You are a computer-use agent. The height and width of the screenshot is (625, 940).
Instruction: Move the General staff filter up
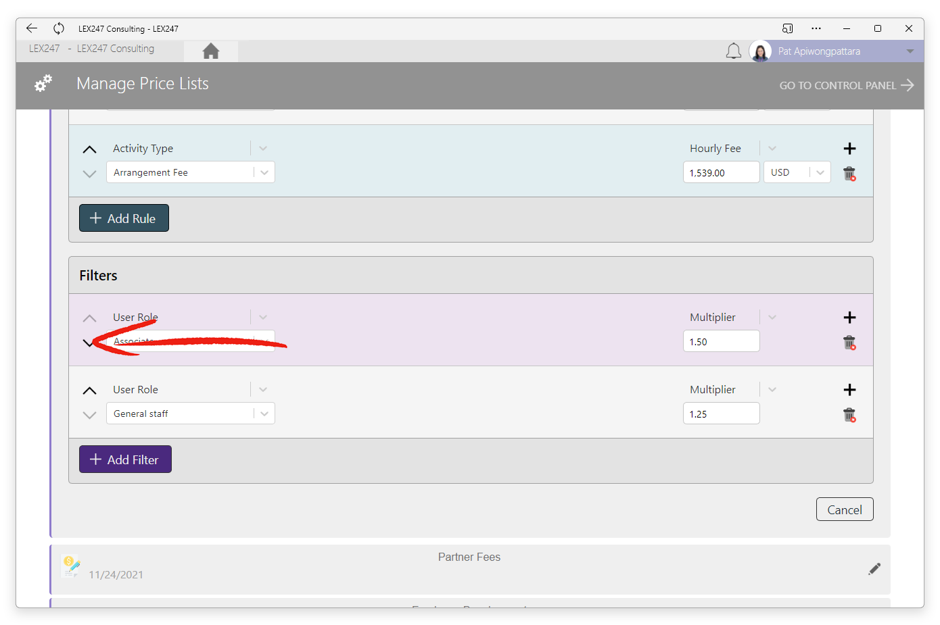pyautogui.click(x=89, y=391)
